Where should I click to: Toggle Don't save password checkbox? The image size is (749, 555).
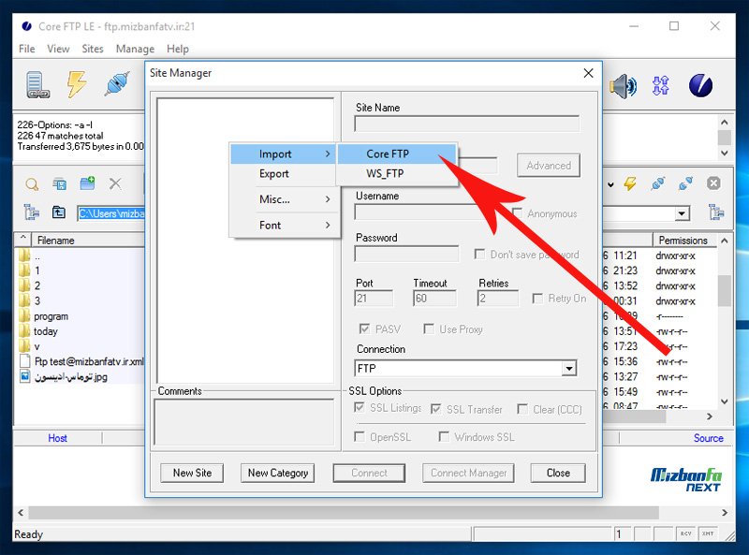479,254
